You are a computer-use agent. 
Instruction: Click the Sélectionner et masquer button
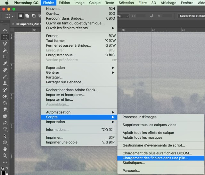coord(191,16)
